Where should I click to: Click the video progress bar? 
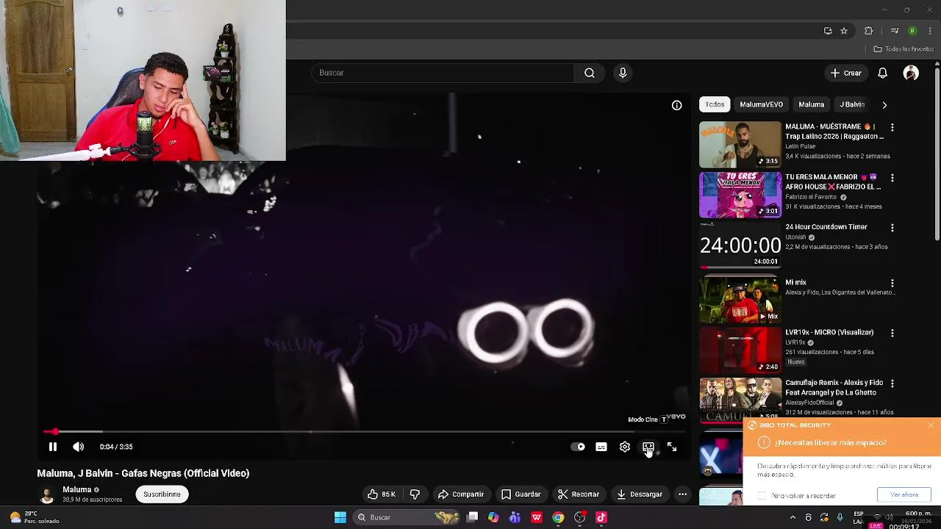coord(364,432)
